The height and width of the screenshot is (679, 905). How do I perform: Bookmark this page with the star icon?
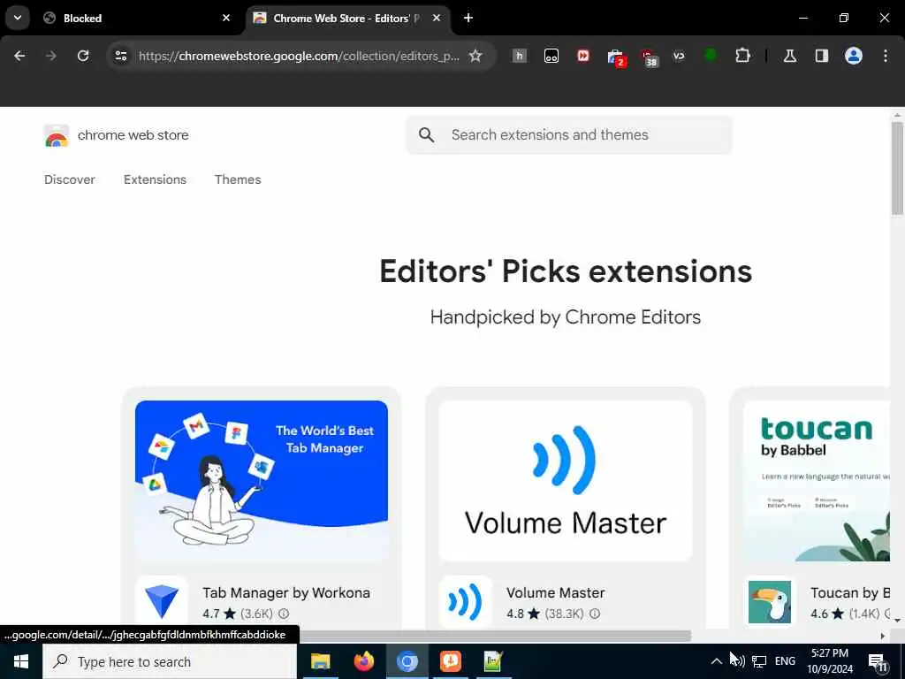pyautogui.click(x=475, y=56)
